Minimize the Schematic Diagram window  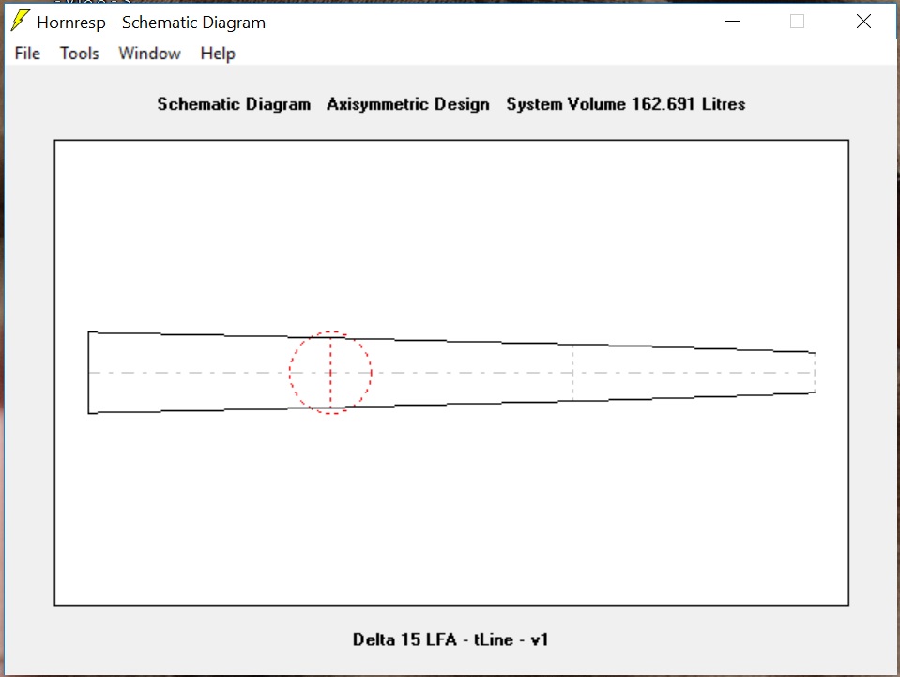(x=732, y=22)
